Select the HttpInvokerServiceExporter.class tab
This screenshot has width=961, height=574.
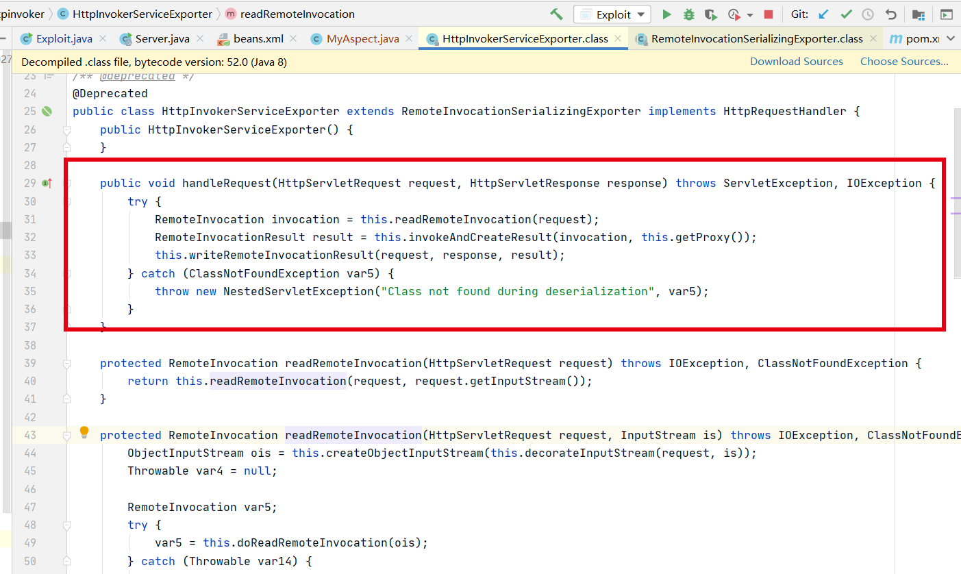[x=525, y=38]
